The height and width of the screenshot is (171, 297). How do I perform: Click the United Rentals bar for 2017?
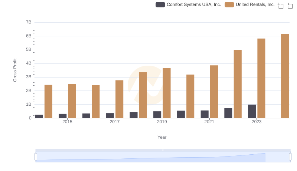tap(119, 99)
